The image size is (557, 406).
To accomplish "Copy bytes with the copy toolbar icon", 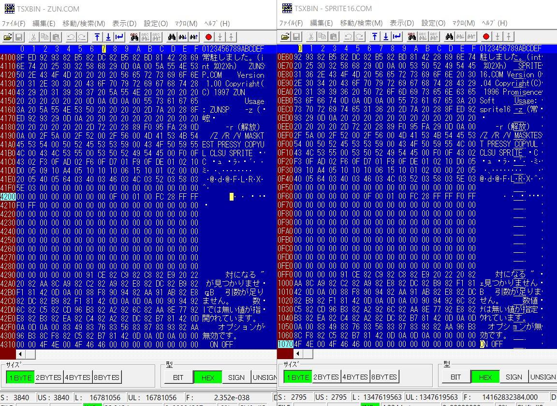I will point(44,36).
